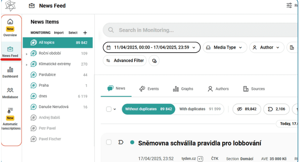This screenshot has height=162, width=299.
Task: Open Mediabase people icon
Action: click(x=10, y=91)
